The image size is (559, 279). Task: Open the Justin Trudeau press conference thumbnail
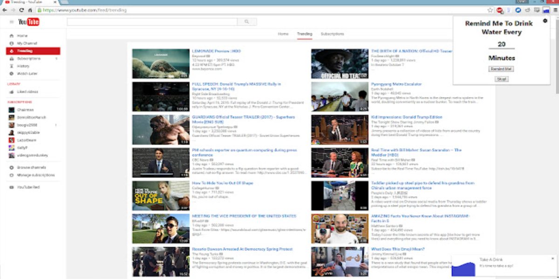pos(161,163)
